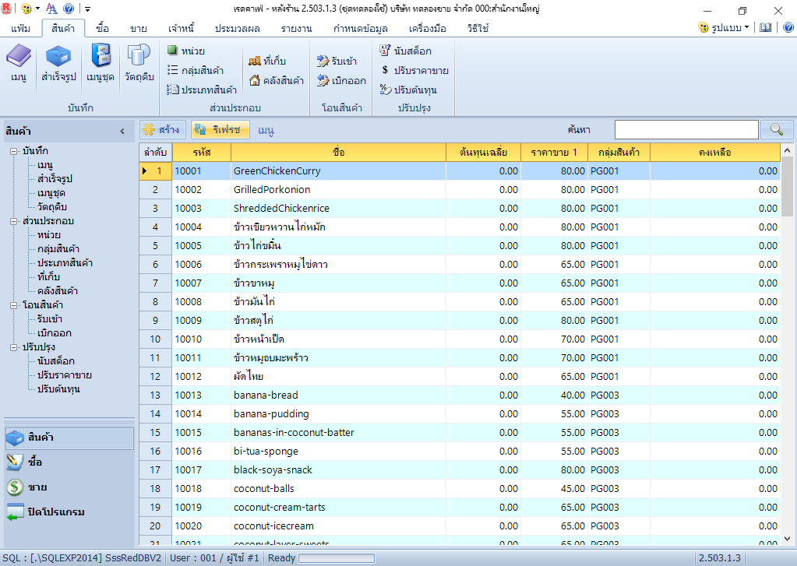This screenshot has width=797, height=566.
Task: Open the เครื่องมือ ribbon tab
Action: [427, 28]
